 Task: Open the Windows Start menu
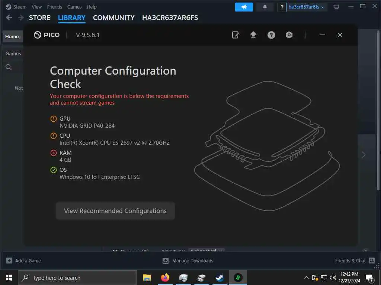click(9, 278)
